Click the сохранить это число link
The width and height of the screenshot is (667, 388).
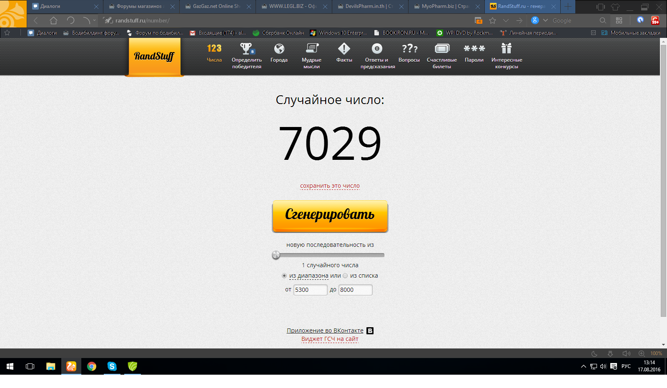(x=329, y=186)
